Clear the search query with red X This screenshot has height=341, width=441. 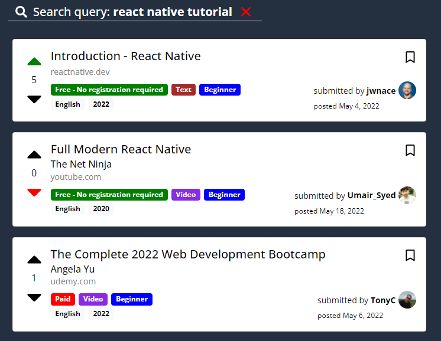246,12
